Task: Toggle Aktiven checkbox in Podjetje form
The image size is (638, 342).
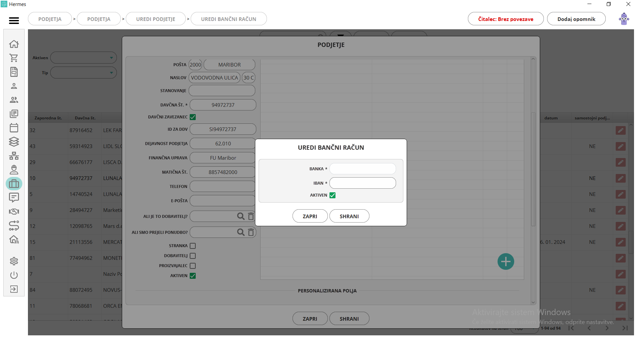Action: 193,276
